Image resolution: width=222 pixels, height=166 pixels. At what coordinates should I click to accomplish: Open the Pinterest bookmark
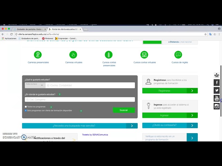coord(48,38)
